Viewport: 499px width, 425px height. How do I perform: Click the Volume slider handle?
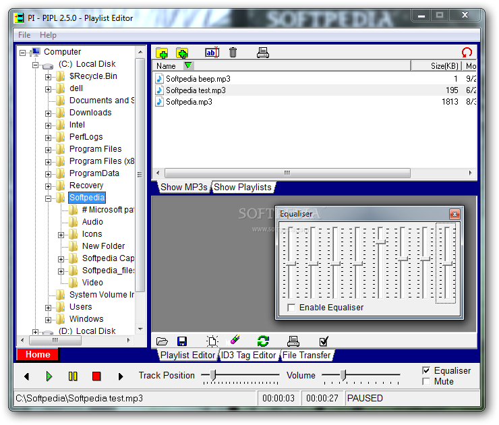point(343,375)
